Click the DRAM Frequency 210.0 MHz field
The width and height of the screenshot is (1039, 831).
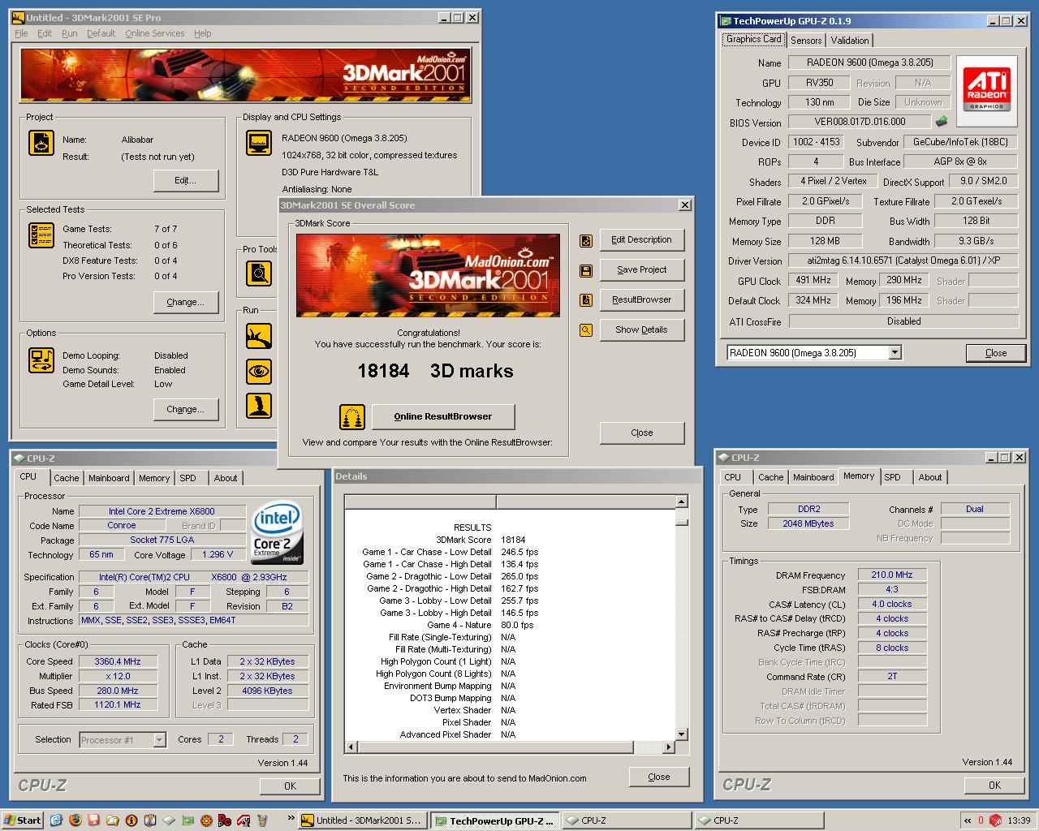pyautogui.click(x=892, y=575)
